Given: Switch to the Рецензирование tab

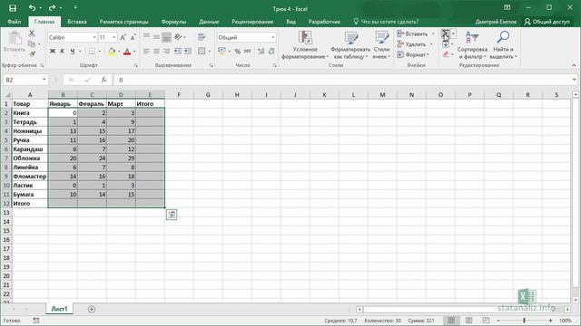Looking at the screenshot, I should coord(252,22).
